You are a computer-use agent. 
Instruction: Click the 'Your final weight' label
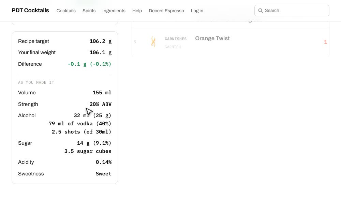tap(37, 52)
